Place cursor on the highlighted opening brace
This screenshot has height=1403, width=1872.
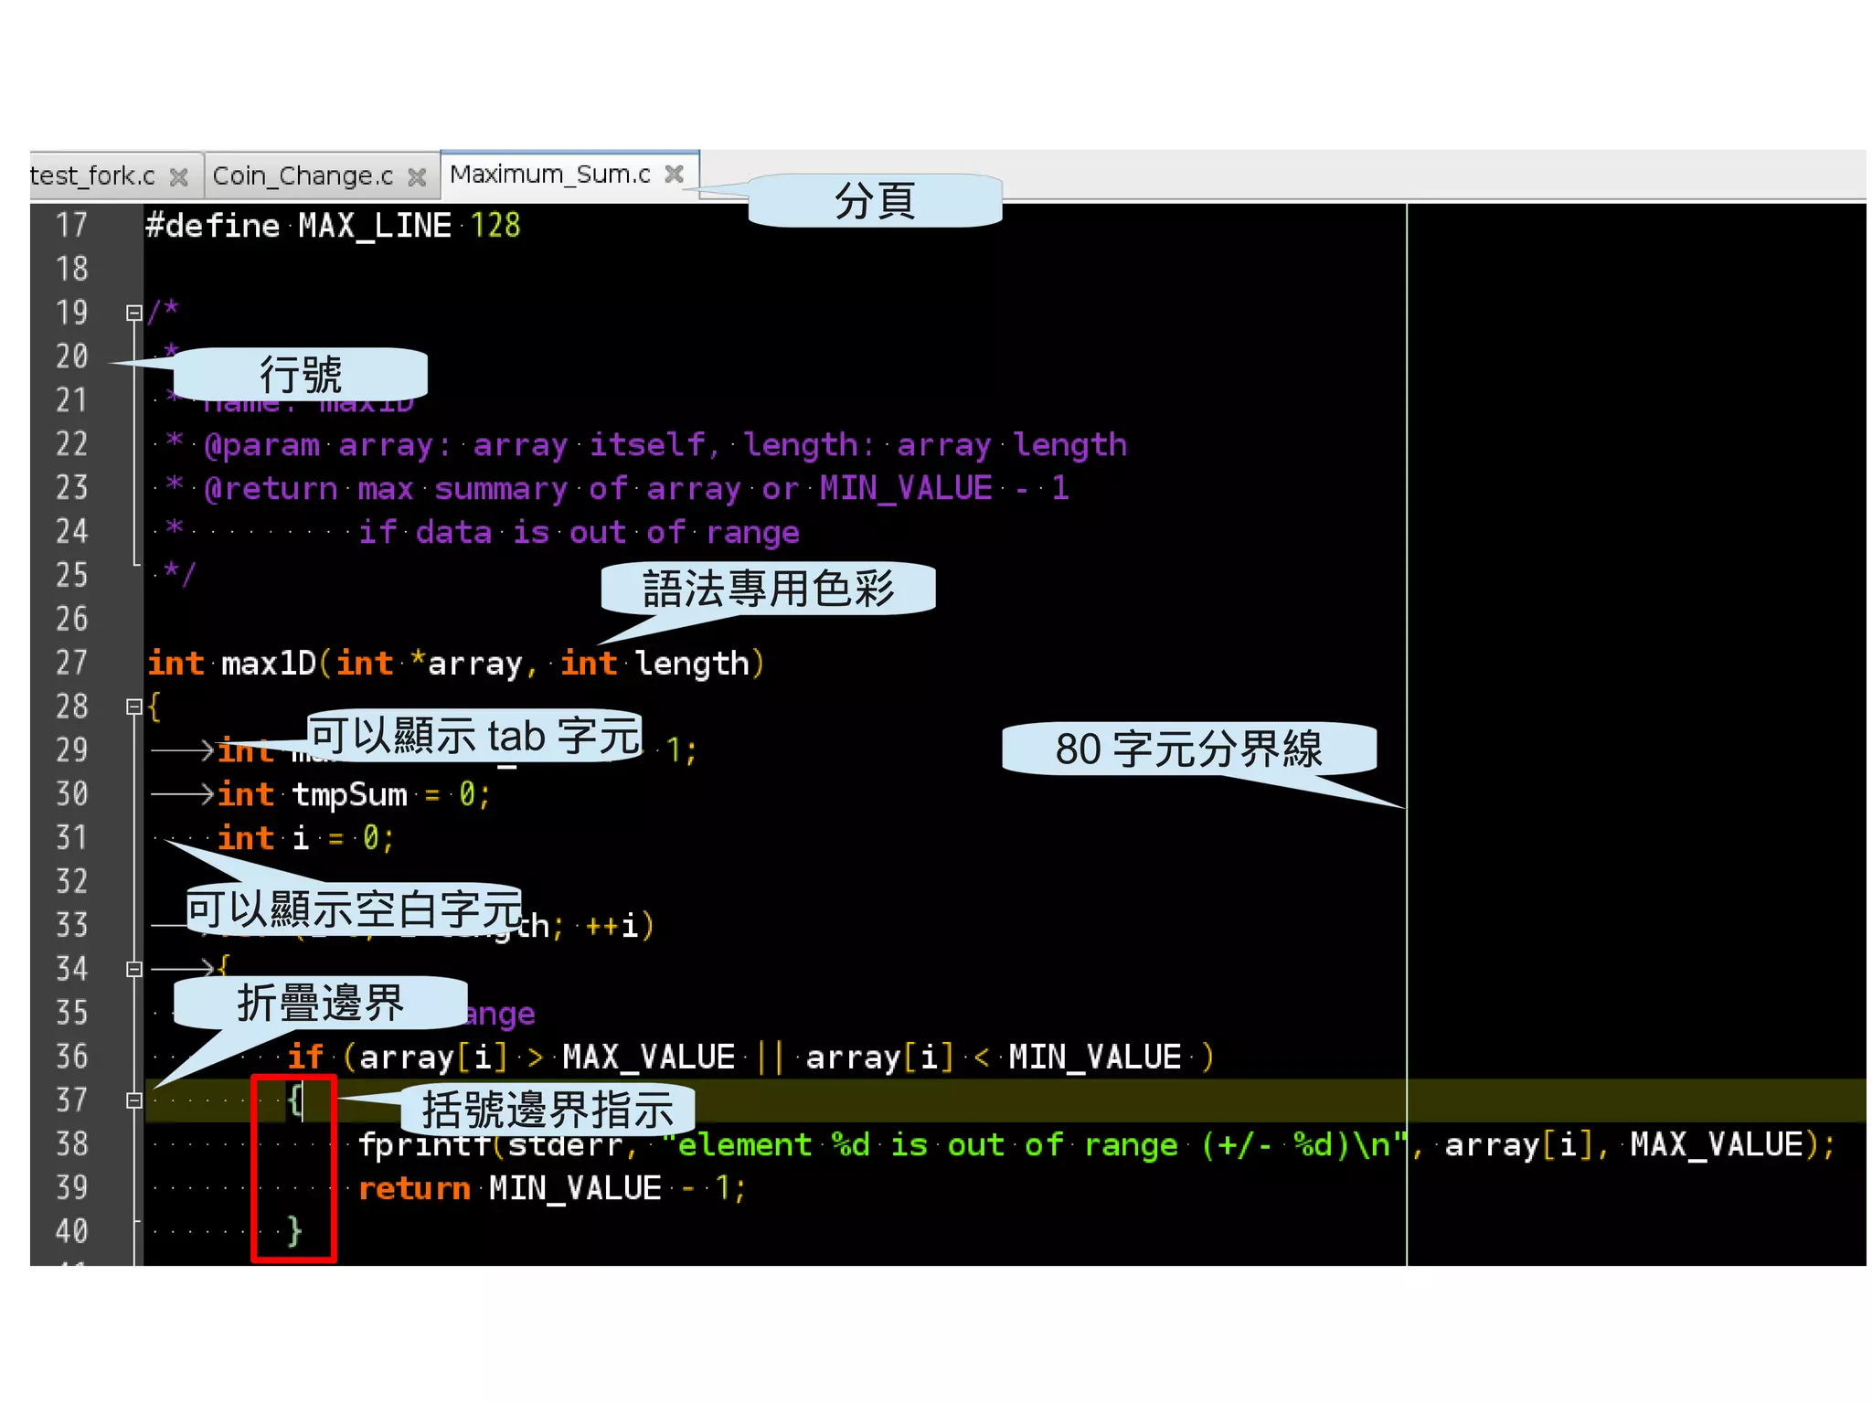click(294, 1100)
